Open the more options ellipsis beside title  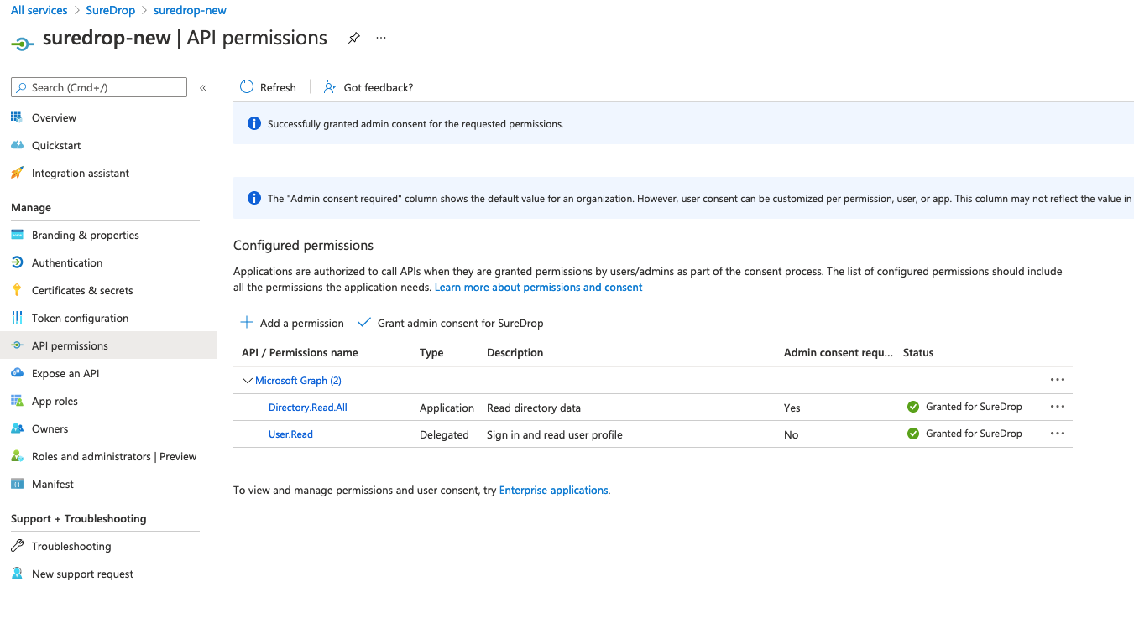[x=381, y=38]
